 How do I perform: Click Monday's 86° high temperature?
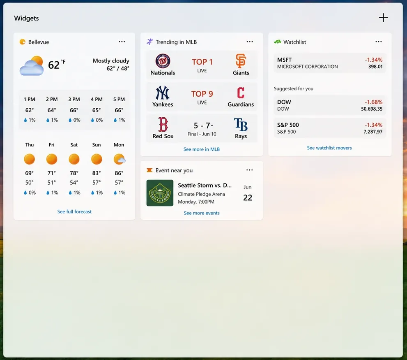tap(119, 173)
